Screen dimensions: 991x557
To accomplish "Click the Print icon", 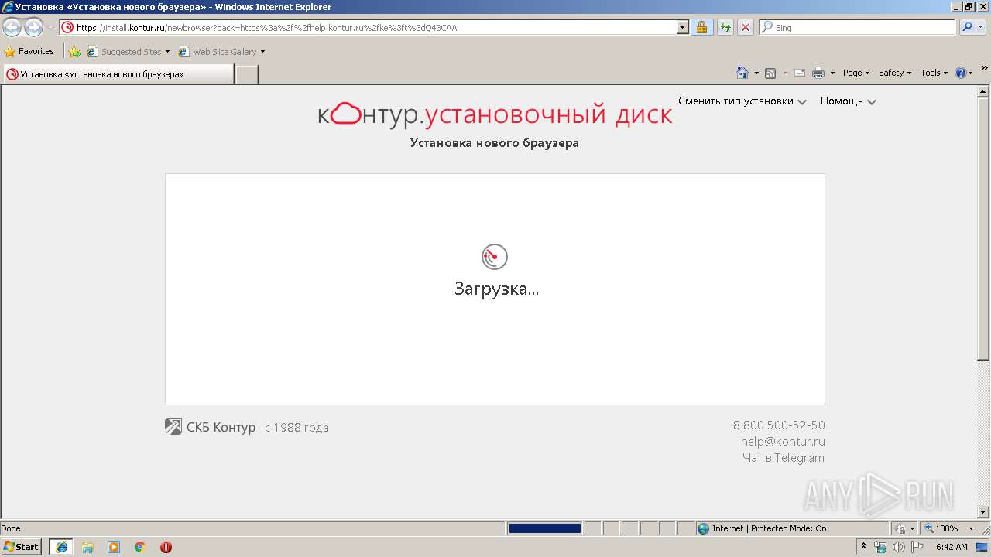I will tap(818, 73).
